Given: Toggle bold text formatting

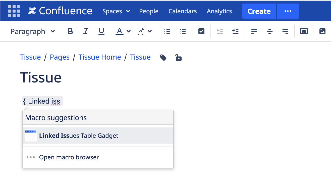Looking at the screenshot, I should pos(70,31).
